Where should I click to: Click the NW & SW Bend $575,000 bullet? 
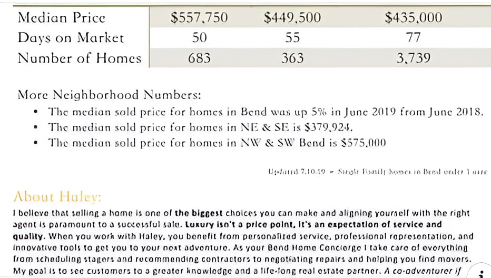tap(217, 143)
